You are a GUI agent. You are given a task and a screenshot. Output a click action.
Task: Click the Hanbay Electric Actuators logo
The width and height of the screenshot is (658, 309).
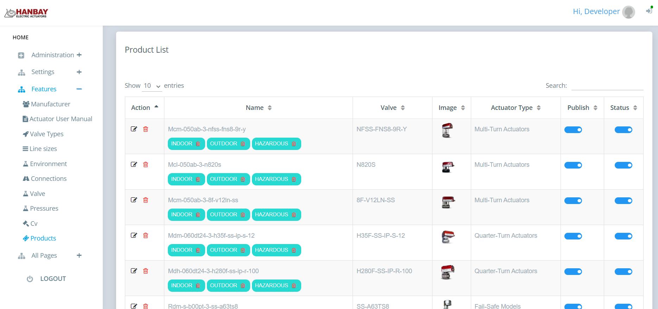pos(26,13)
